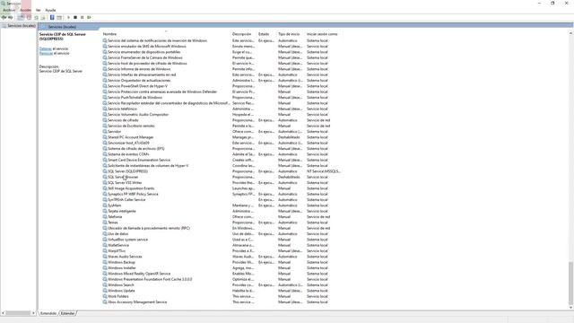
Task: Restart the service with the green restart icon
Action: [x=89, y=17]
